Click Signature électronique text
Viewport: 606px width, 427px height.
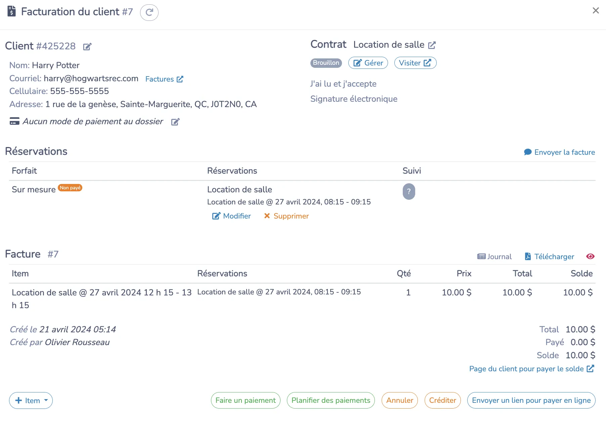coord(354,99)
